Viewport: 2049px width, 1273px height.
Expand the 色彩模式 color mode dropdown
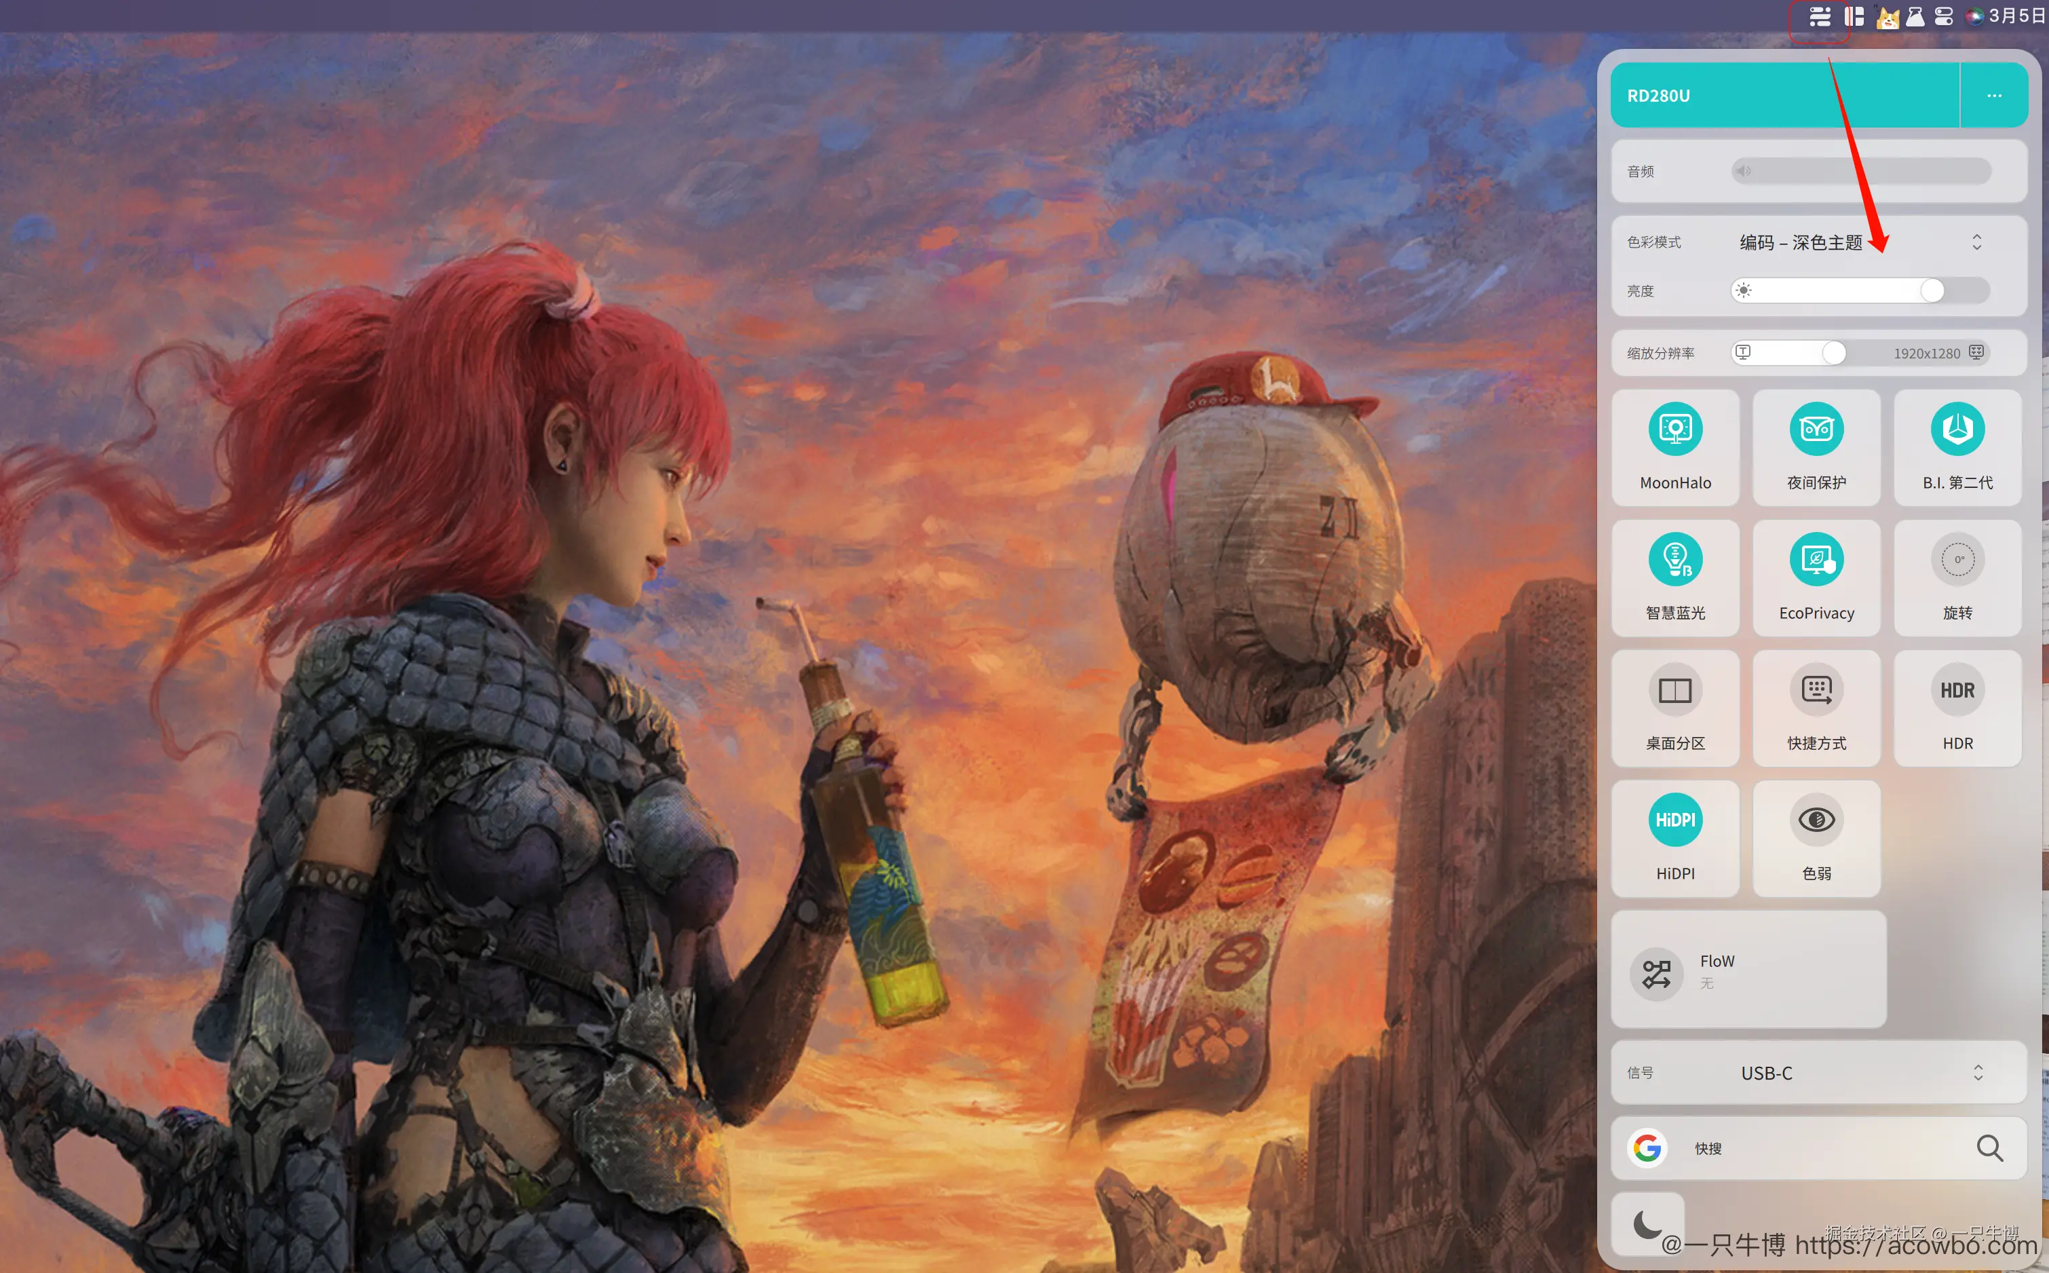pos(1976,242)
